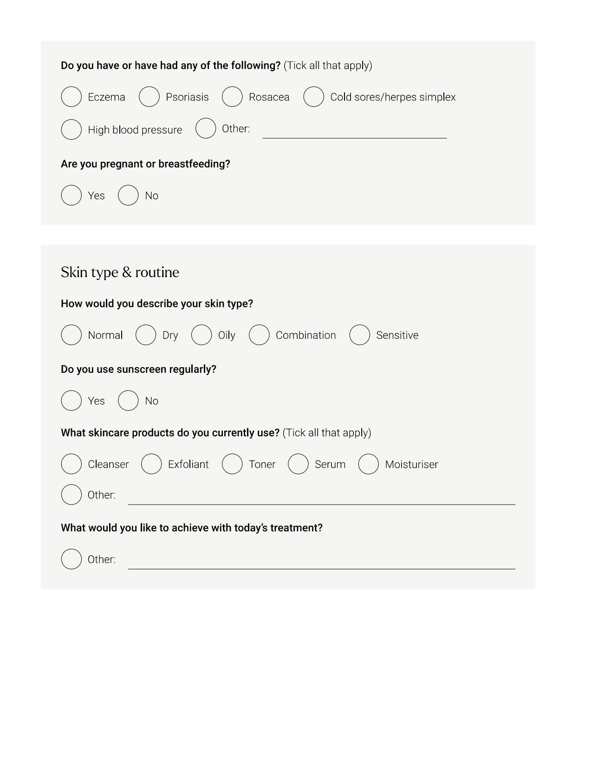The height and width of the screenshot is (766, 592).
Task: Tick the Psoriasis circle
Action: (x=149, y=97)
